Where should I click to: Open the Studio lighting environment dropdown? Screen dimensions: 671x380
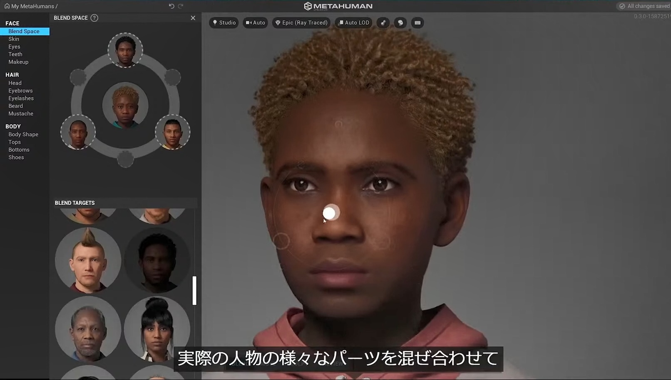tap(224, 23)
